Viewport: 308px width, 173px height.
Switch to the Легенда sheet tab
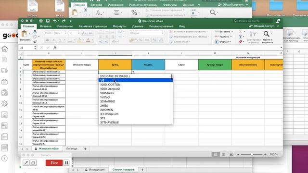[72, 148]
